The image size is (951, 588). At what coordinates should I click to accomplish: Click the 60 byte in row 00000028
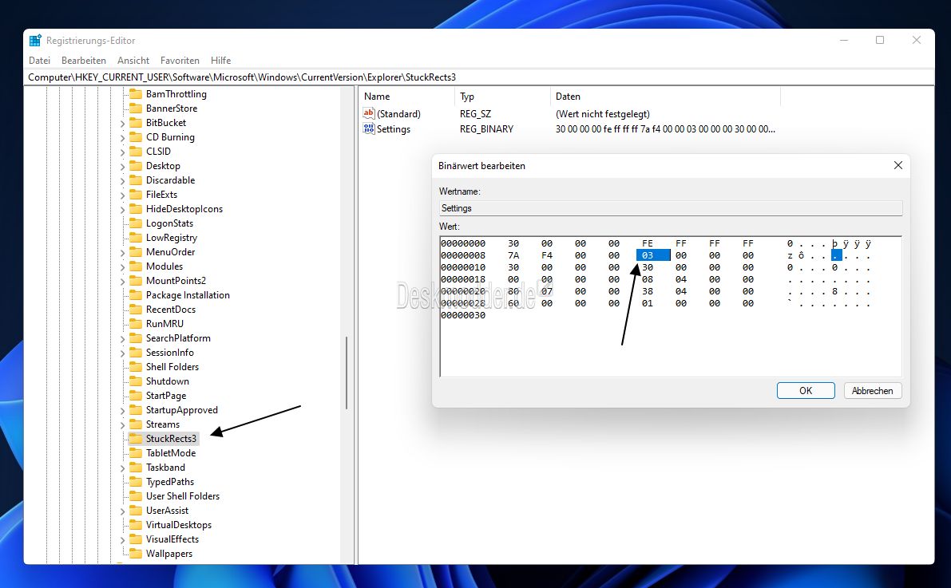coord(513,303)
